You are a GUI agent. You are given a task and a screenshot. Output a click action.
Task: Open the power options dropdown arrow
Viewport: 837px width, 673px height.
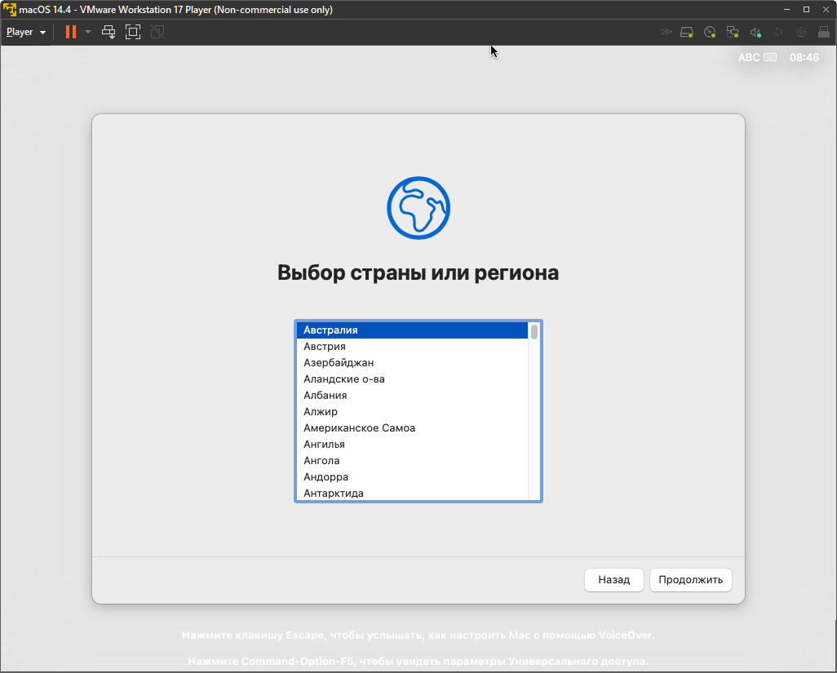coord(88,32)
